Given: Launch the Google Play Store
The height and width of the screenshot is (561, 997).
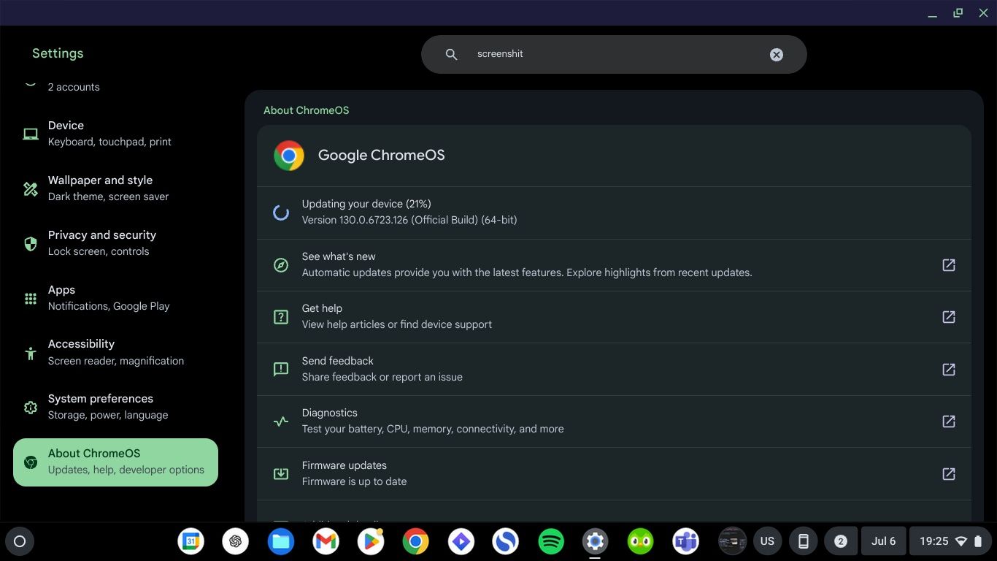Looking at the screenshot, I should (x=371, y=541).
